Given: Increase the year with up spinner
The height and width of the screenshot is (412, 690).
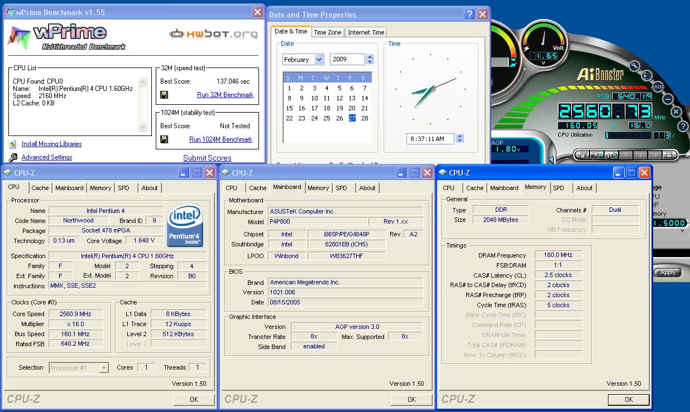Looking at the screenshot, I should tap(370, 57).
